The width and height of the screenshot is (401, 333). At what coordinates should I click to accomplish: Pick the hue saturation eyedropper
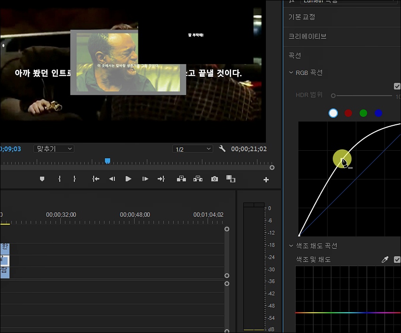pos(385,260)
